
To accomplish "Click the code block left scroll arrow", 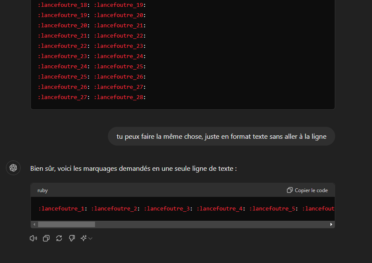I will coord(34,225).
